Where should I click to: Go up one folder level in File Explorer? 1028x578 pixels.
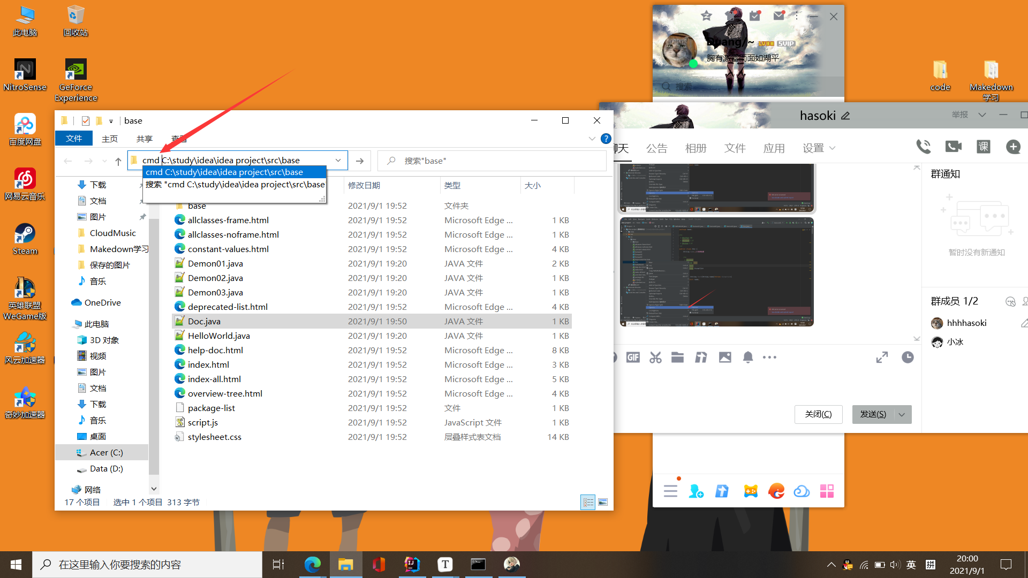coord(118,161)
